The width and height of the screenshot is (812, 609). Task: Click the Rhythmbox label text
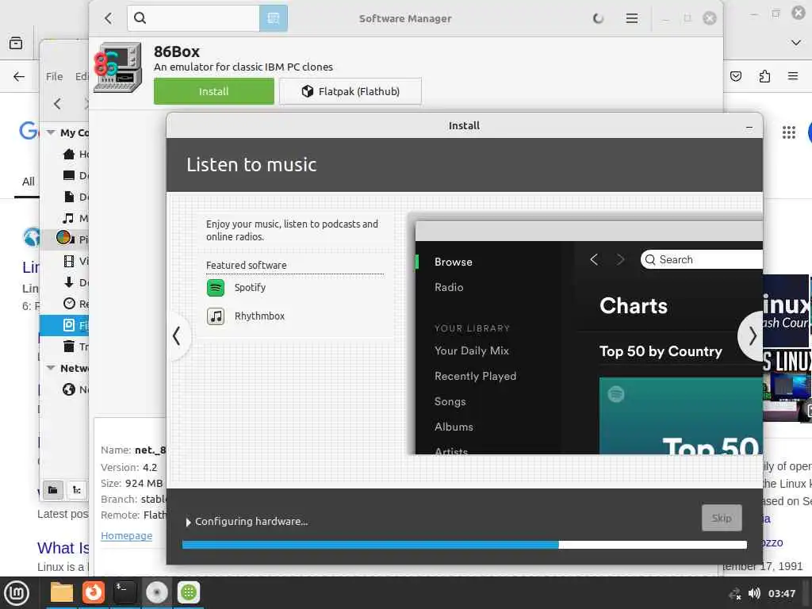(259, 316)
